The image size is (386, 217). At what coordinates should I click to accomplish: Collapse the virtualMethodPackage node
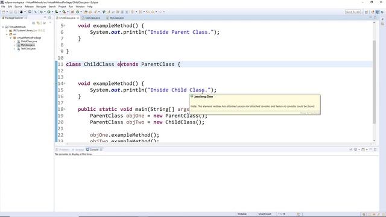(x=11, y=38)
